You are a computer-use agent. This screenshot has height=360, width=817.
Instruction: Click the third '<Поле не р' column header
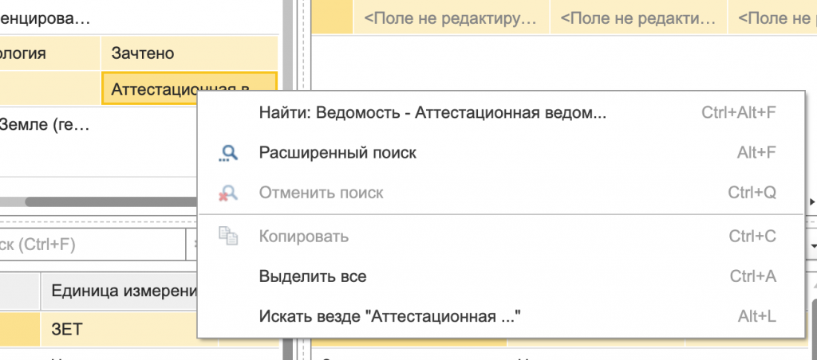click(x=774, y=17)
